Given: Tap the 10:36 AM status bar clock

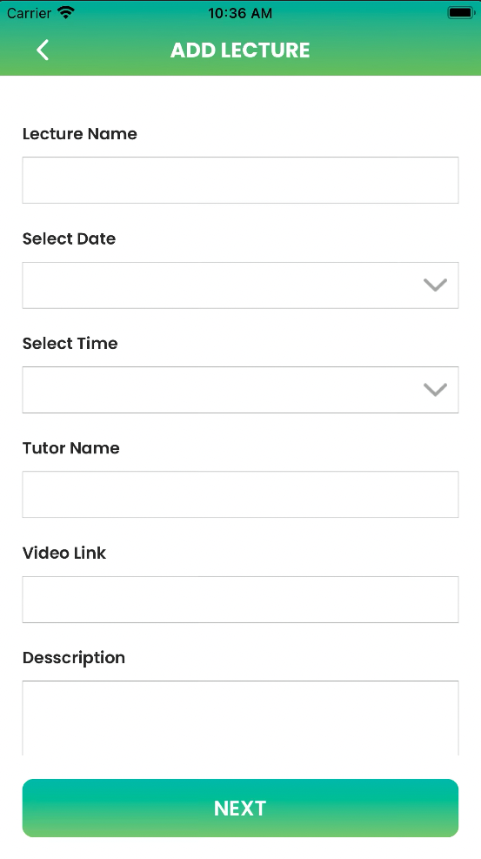Looking at the screenshot, I should click(240, 13).
